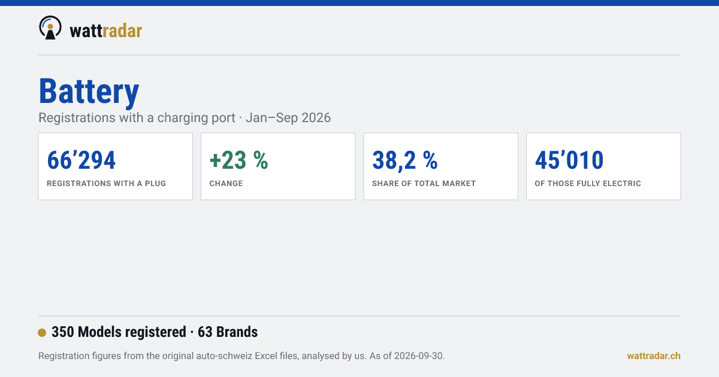Select the 66'294 registrations card
Image resolution: width=719 pixels, height=377 pixels.
point(116,166)
